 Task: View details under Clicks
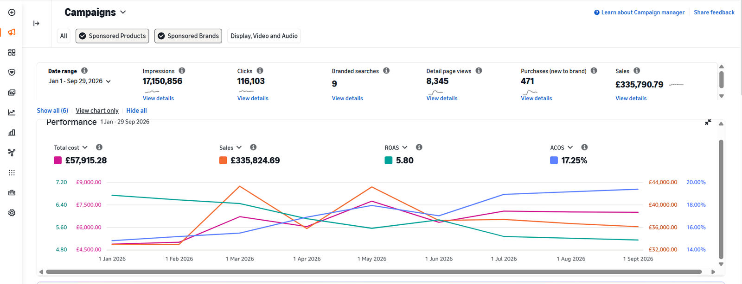click(x=253, y=98)
